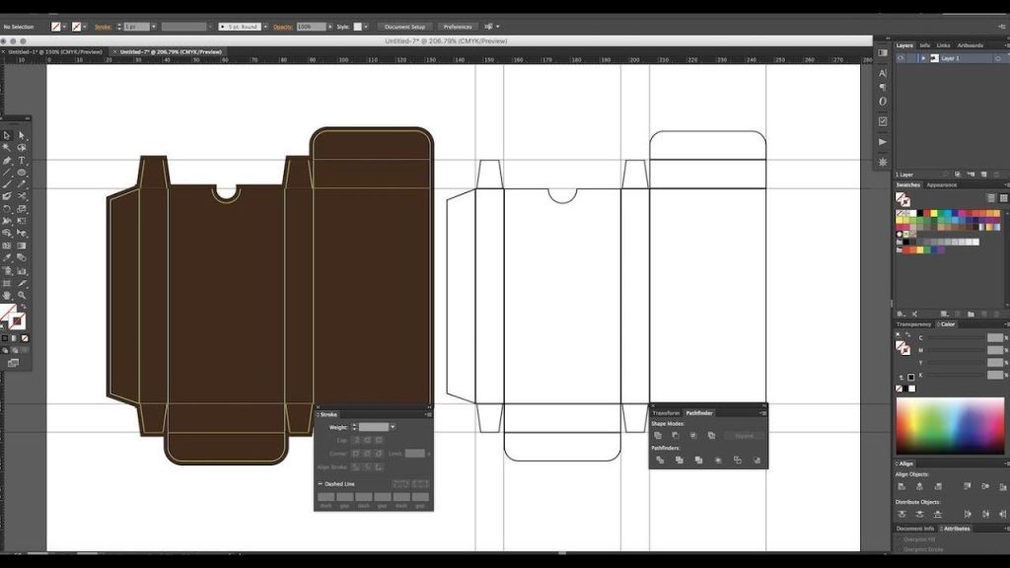Image resolution: width=1010 pixels, height=568 pixels.
Task: Open the 5 pt. Round brush dropdown
Action: 263,27
